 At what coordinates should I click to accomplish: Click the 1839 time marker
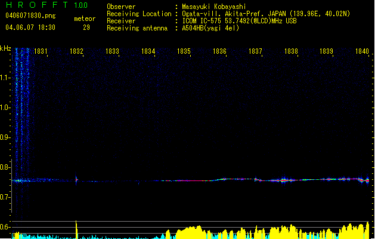click(326, 51)
